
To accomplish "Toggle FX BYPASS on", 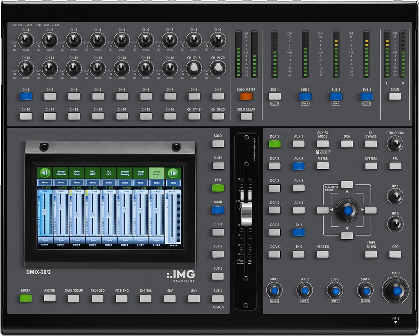I will coord(372,143).
